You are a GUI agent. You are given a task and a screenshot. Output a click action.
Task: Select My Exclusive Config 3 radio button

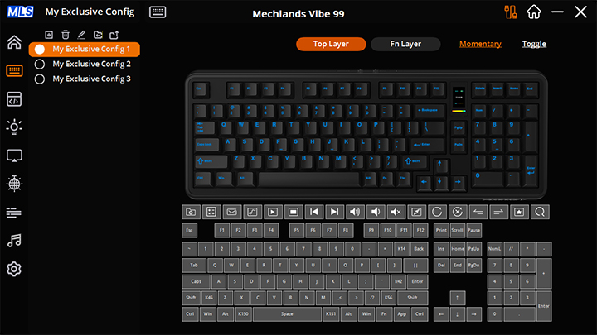[x=40, y=79]
